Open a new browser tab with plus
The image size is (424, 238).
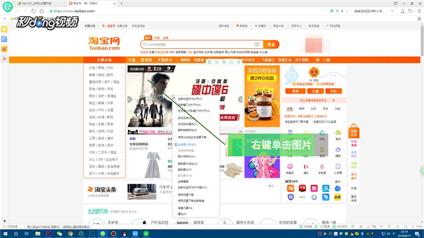(x=122, y=3)
